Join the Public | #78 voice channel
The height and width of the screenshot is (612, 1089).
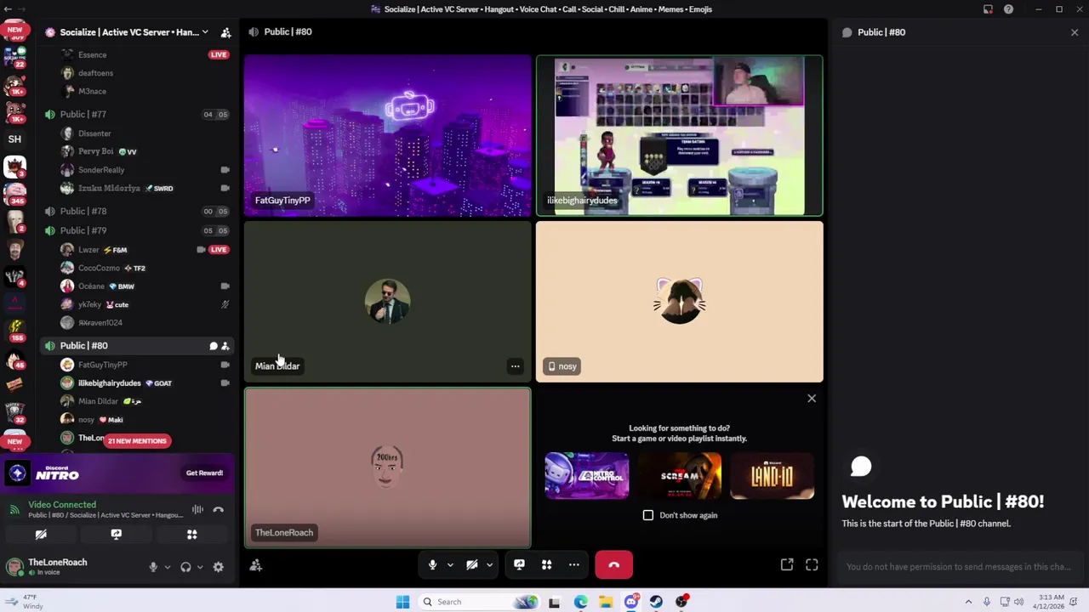pos(136,212)
